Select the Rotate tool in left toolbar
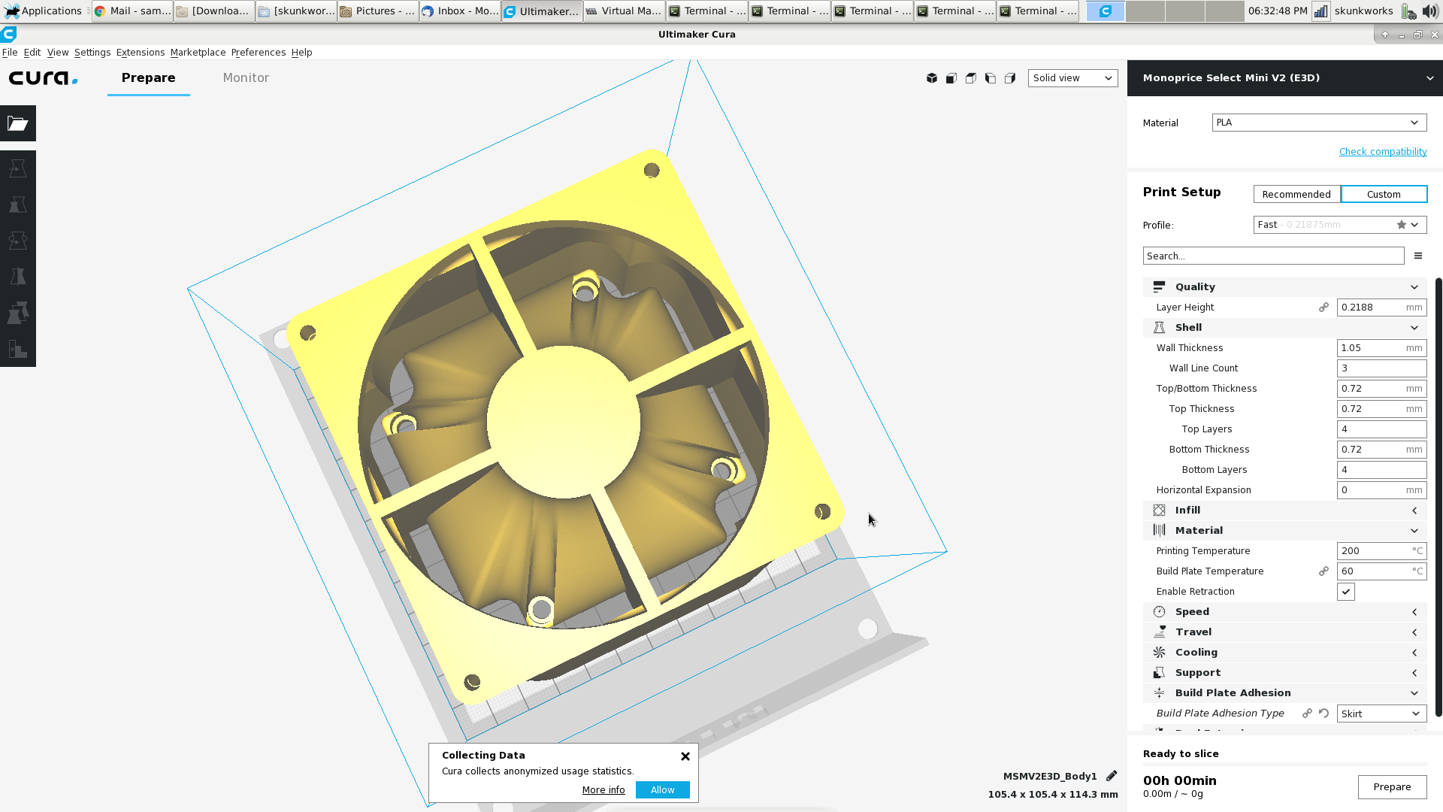This screenshot has height=812, width=1443. point(18,241)
